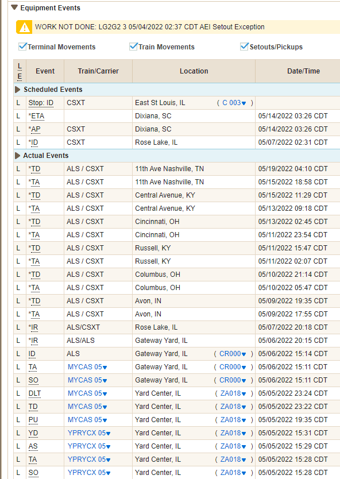340x479 pixels.
Task: Toggle the Setouts/Pickups checkbox
Action: click(245, 47)
